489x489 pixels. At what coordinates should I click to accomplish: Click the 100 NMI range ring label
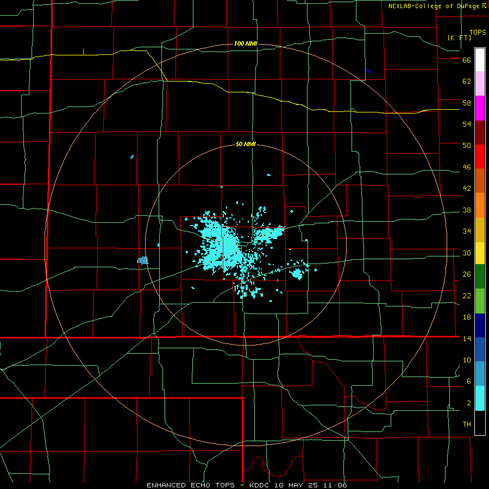(246, 43)
